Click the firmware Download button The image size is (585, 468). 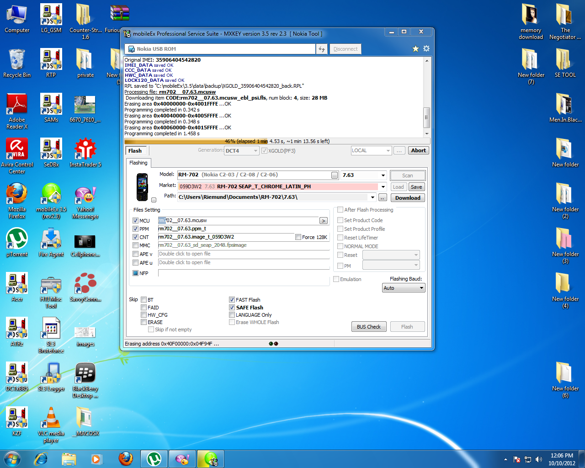point(408,198)
